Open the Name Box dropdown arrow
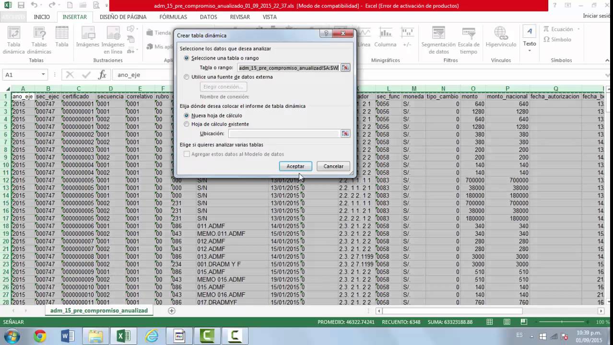The width and height of the screenshot is (613, 345). point(43,75)
